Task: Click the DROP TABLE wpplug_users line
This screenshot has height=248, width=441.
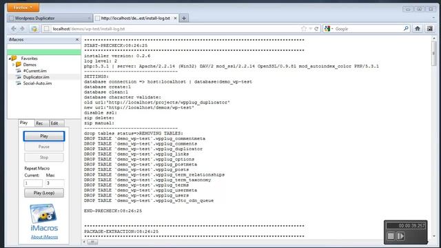Action: click(x=136, y=195)
